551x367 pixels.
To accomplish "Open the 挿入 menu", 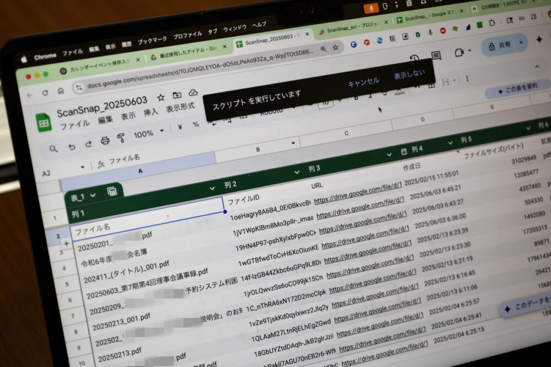I will 150,112.
